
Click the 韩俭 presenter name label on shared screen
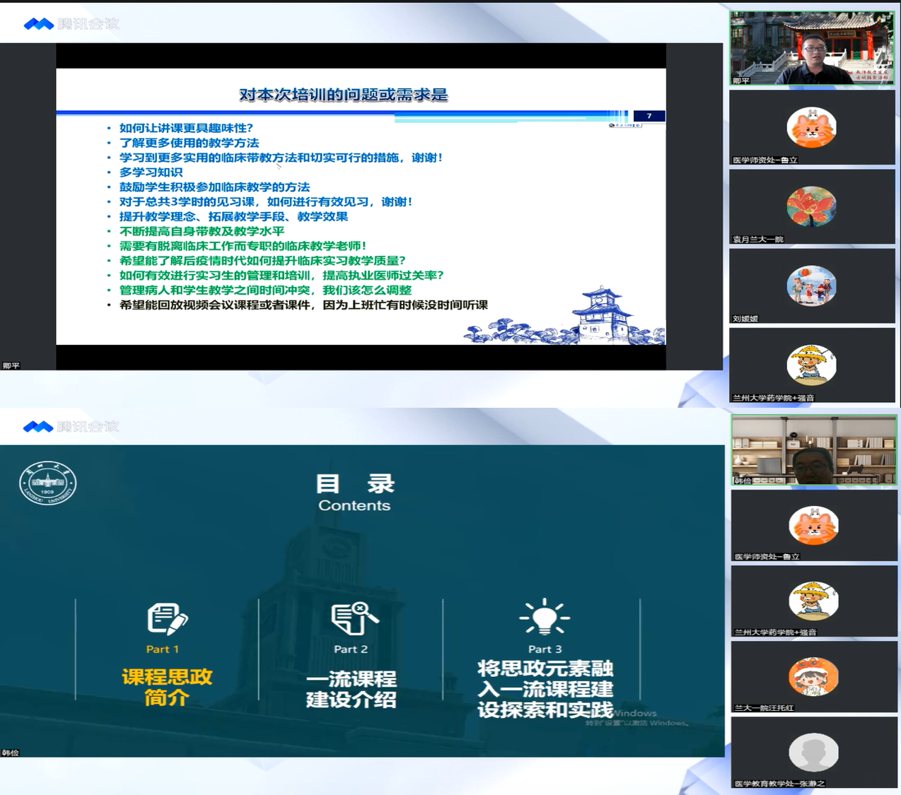(11, 753)
